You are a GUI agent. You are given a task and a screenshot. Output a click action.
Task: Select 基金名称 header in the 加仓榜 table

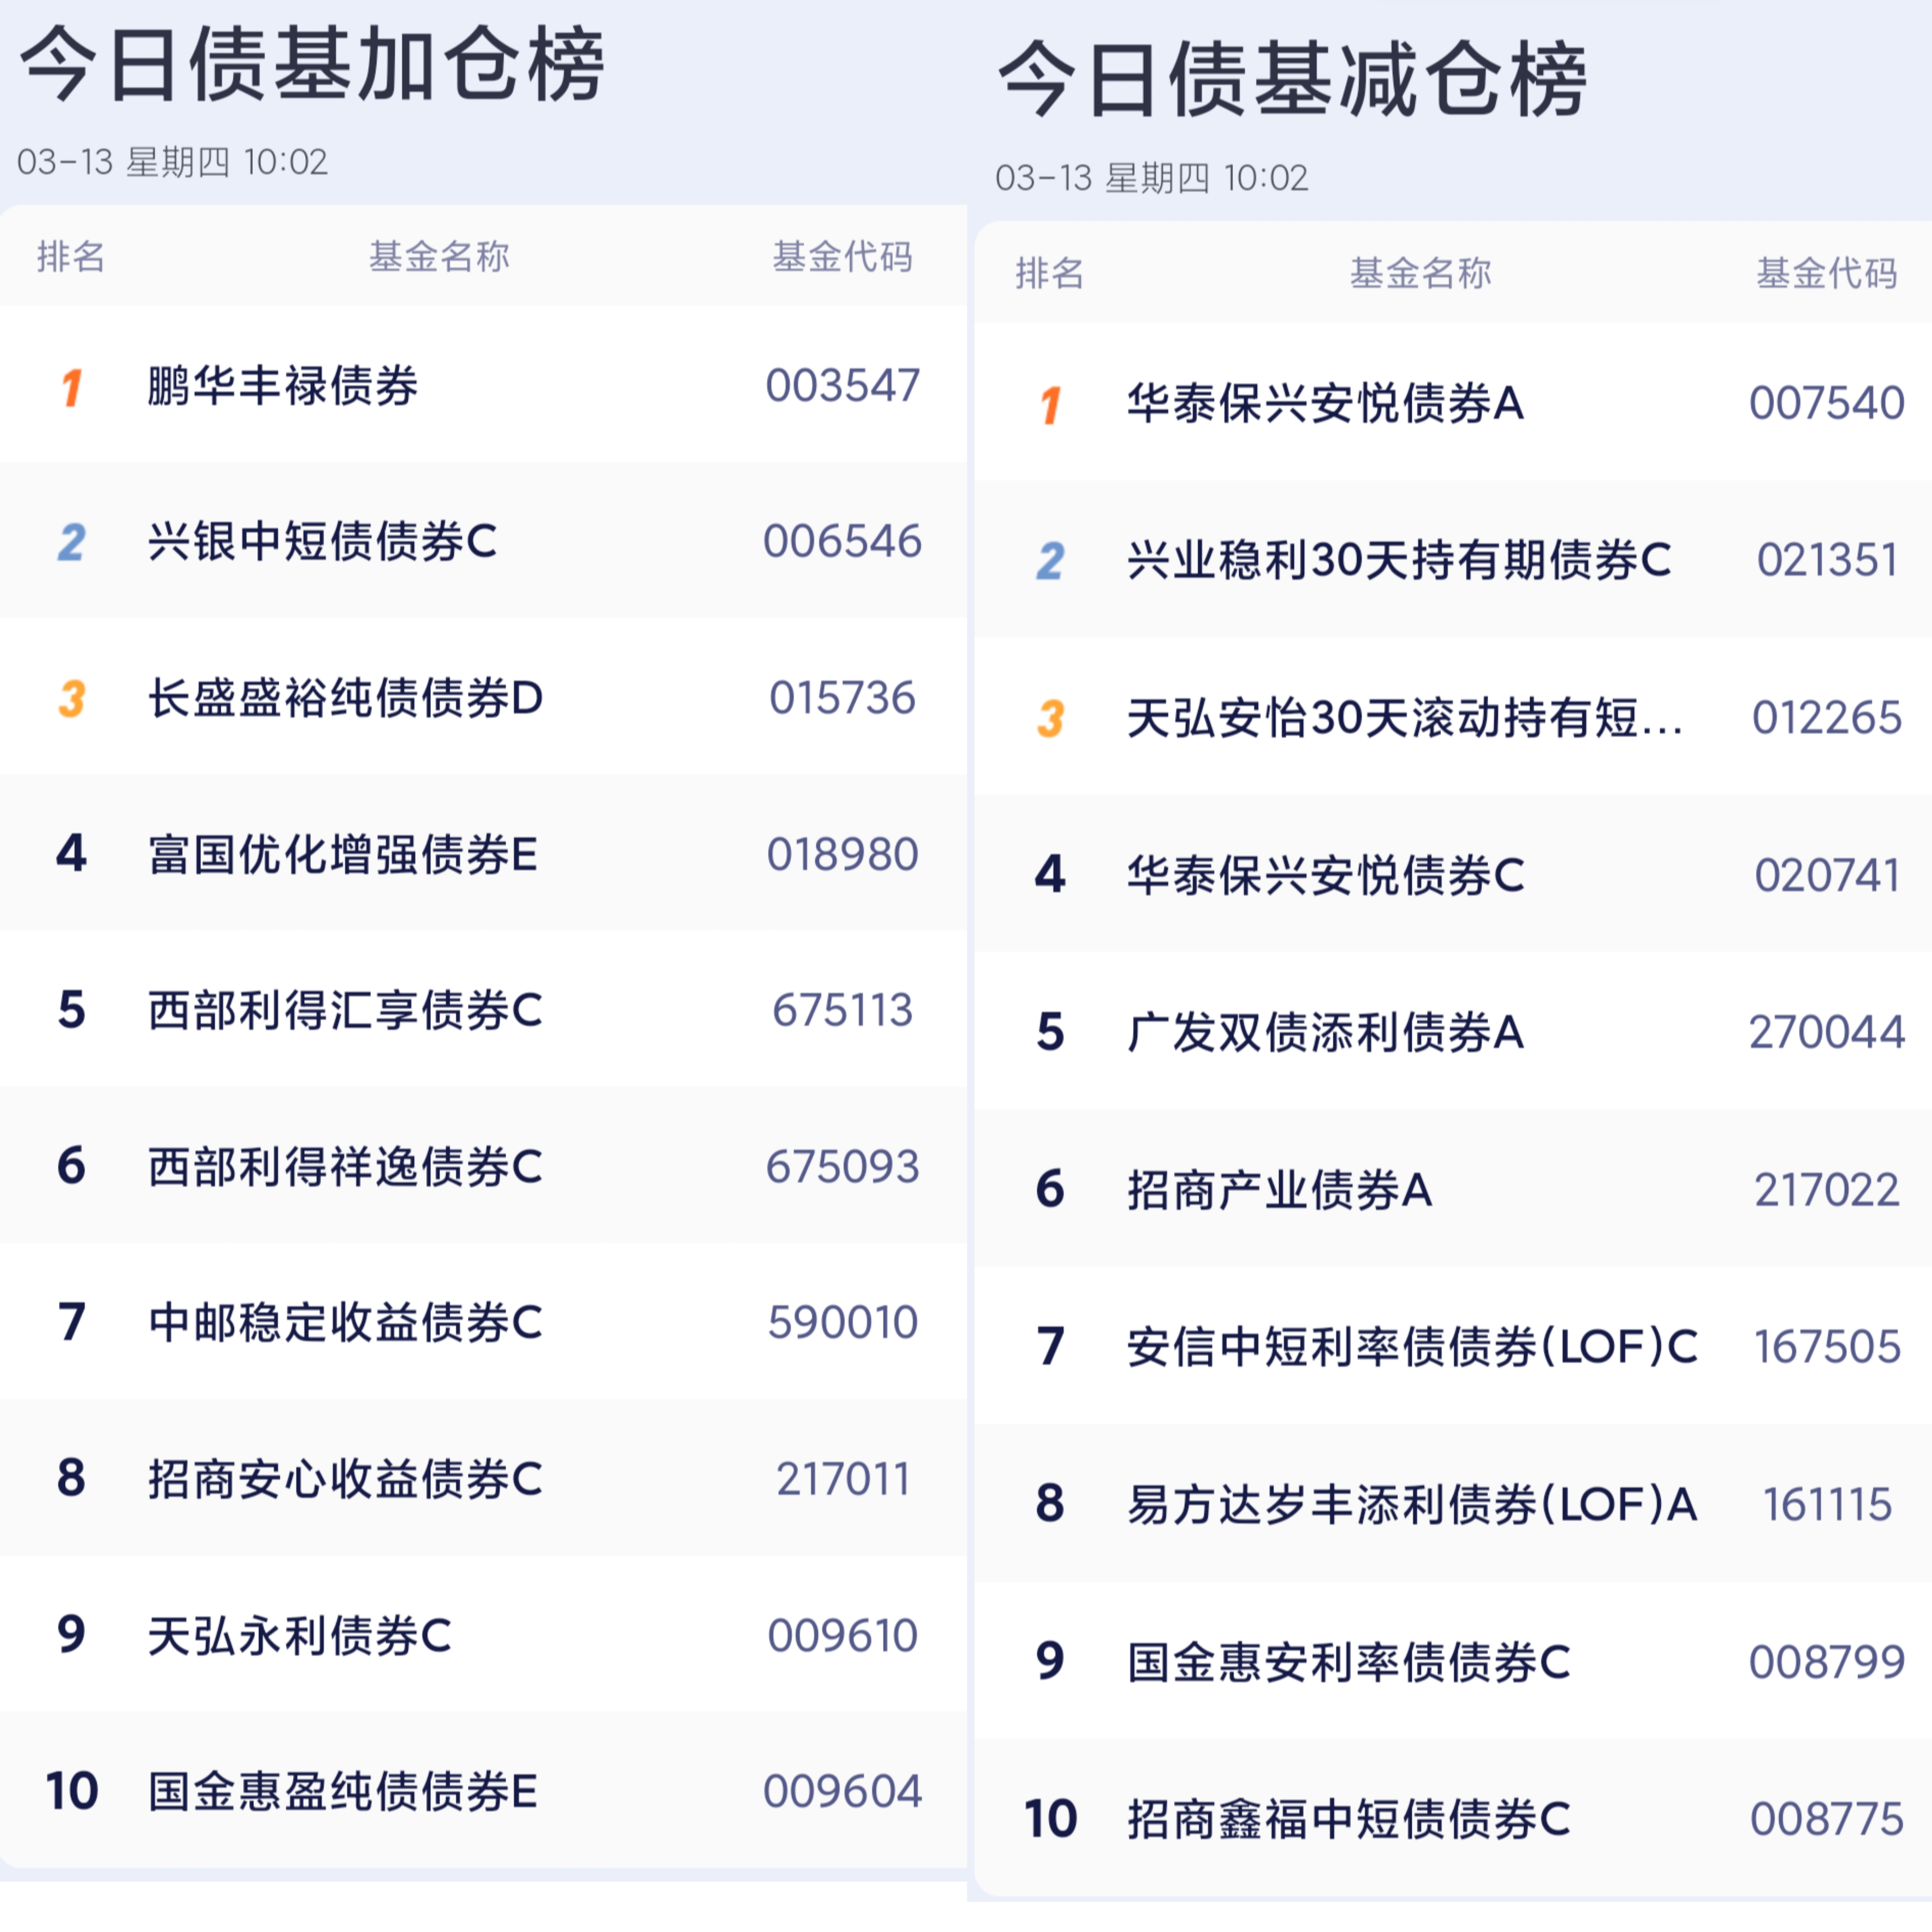(x=439, y=257)
